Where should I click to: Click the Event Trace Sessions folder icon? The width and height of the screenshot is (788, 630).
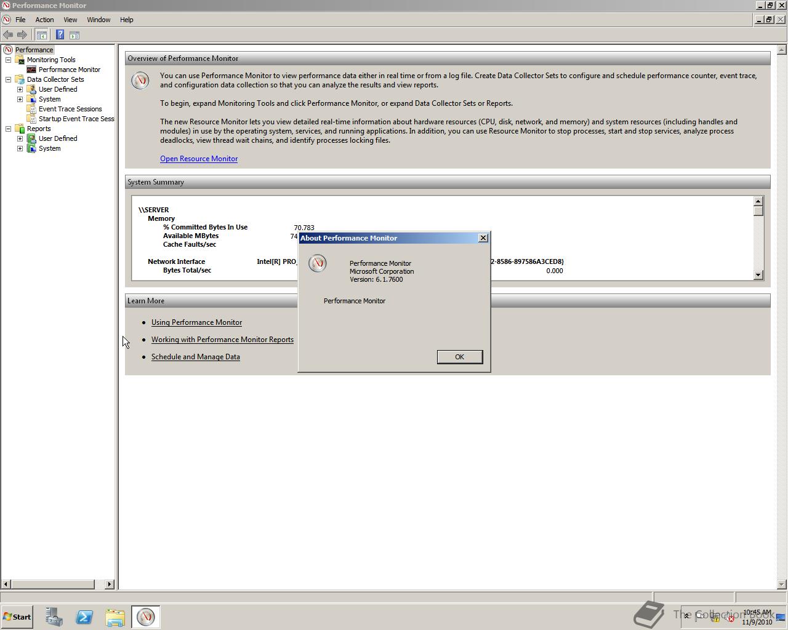point(31,109)
